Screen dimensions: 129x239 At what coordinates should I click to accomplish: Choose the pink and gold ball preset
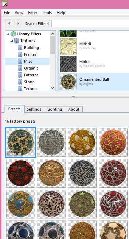click(113, 142)
